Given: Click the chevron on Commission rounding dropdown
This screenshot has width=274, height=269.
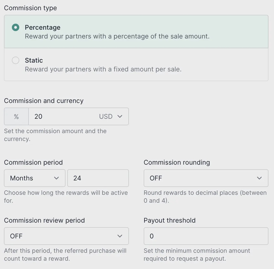Looking at the screenshot, I should (259, 178).
